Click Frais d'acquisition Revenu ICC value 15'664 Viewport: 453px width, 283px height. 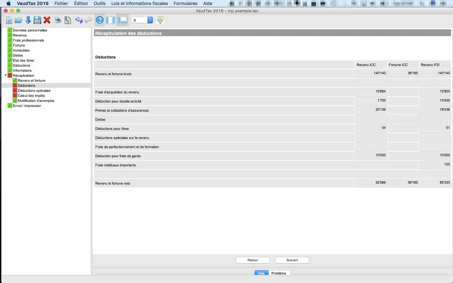click(371, 92)
